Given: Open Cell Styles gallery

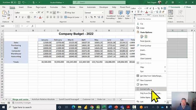Looking at the screenshot, I should pos(128,15).
